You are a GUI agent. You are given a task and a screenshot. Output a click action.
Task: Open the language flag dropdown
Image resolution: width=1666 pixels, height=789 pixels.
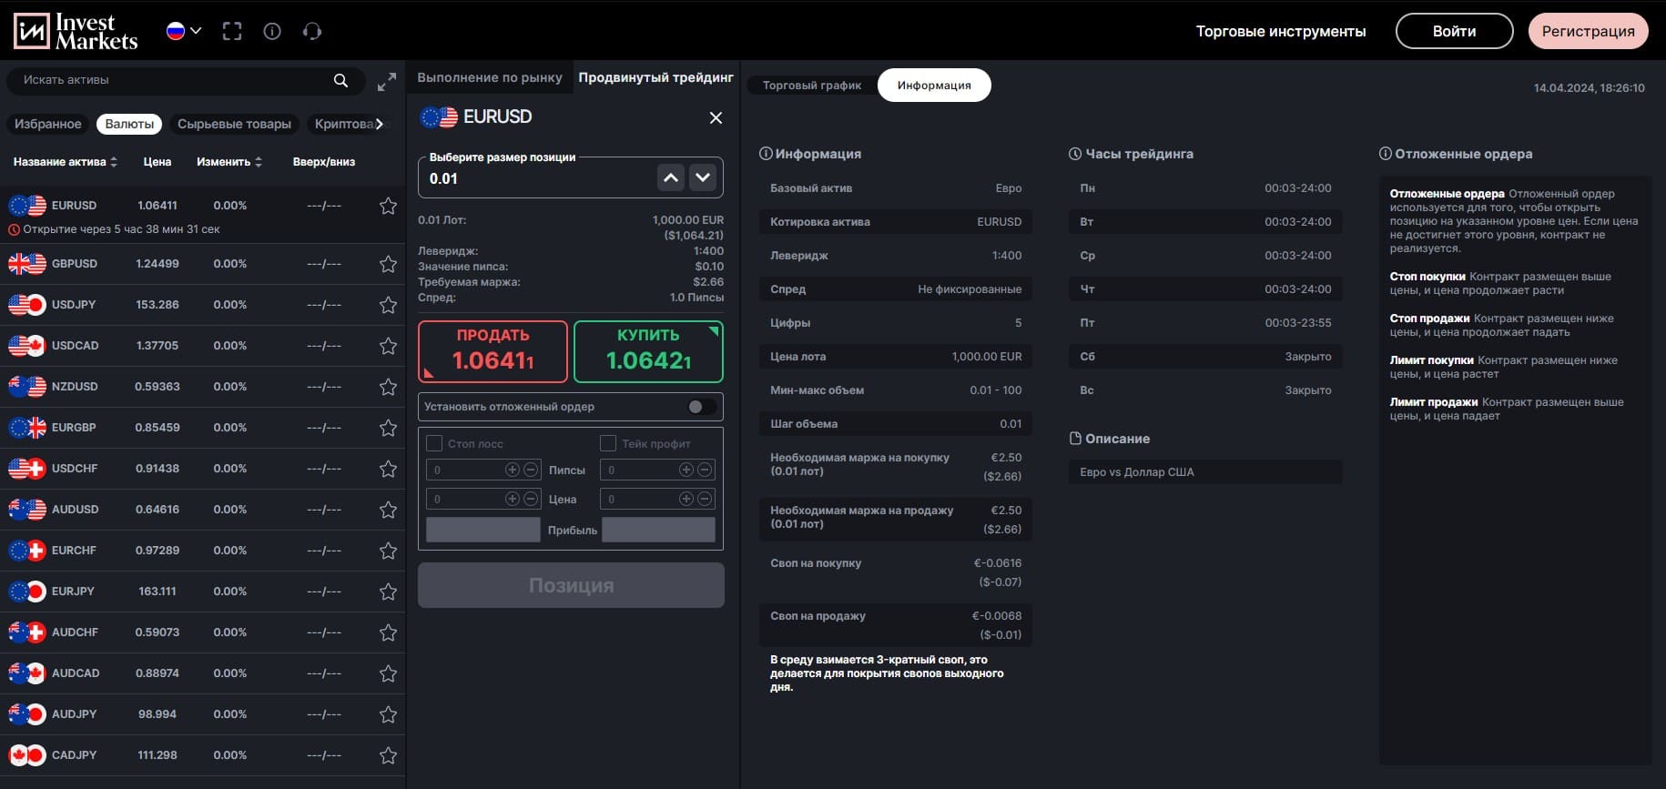coord(184,31)
